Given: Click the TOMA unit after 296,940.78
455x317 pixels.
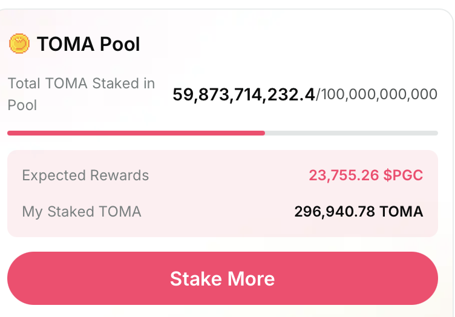Looking at the screenshot, I should (402, 212).
